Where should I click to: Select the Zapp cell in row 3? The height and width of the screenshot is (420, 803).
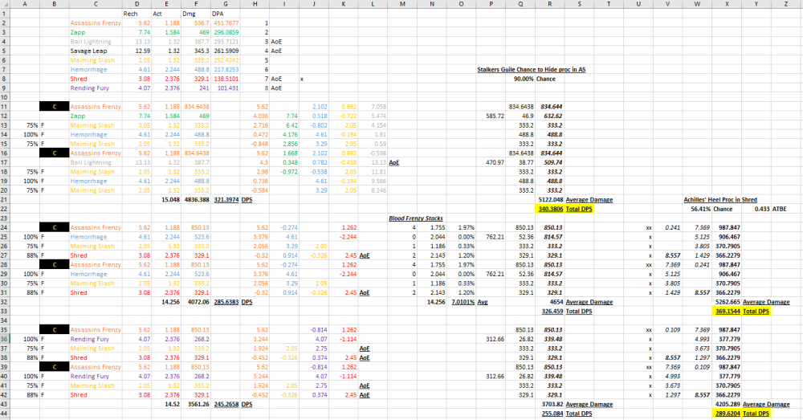point(79,33)
